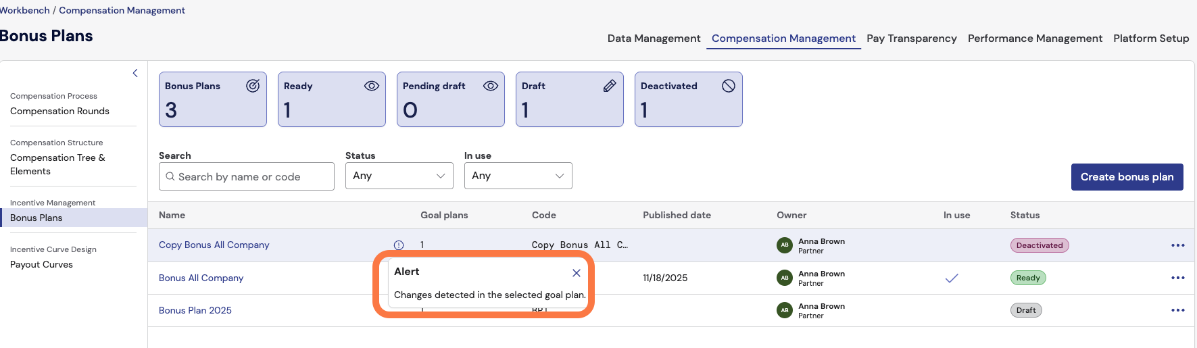Image resolution: width=1197 pixels, height=348 pixels.
Task: Collapse the left sidebar with chevron
Action: tap(135, 73)
